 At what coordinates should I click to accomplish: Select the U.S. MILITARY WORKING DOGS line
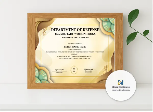[75, 34]
